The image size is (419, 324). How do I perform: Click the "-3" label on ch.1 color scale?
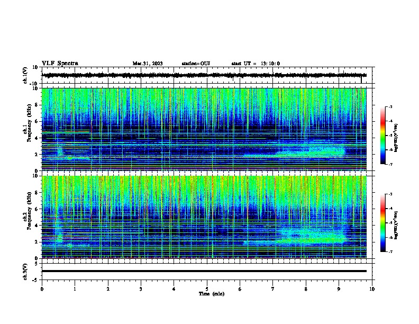coord(390,107)
